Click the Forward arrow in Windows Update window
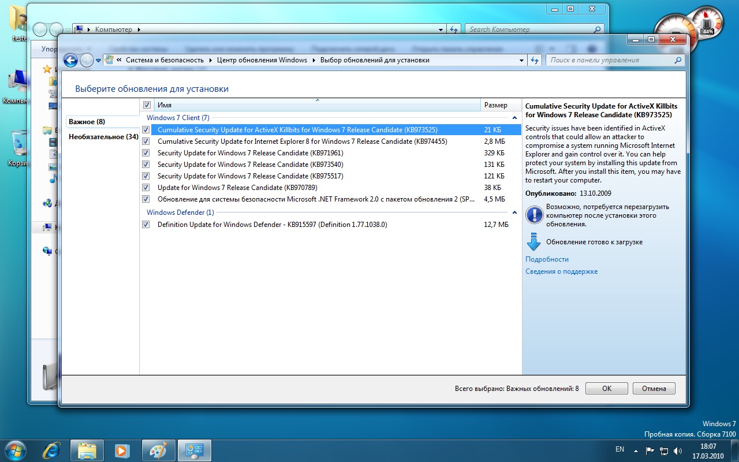 point(87,60)
